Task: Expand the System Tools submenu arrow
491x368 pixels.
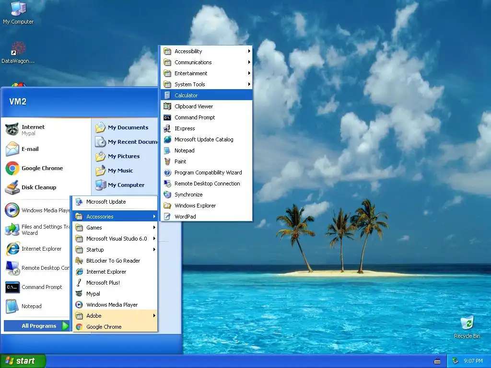Action: pyautogui.click(x=249, y=84)
